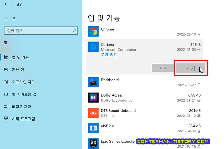Click publisher Microsoft Corporation text
The width and height of the screenshot is (224, 149).
(119, 50)
